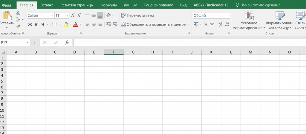The image size is (306, 134).
Task: Expand the Общий number format dropdown
Action: point(228,15)
